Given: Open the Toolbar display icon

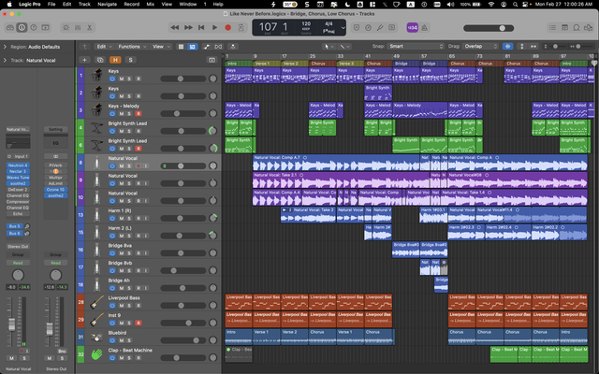Looking at the screenshot, I should pos(46,27).
